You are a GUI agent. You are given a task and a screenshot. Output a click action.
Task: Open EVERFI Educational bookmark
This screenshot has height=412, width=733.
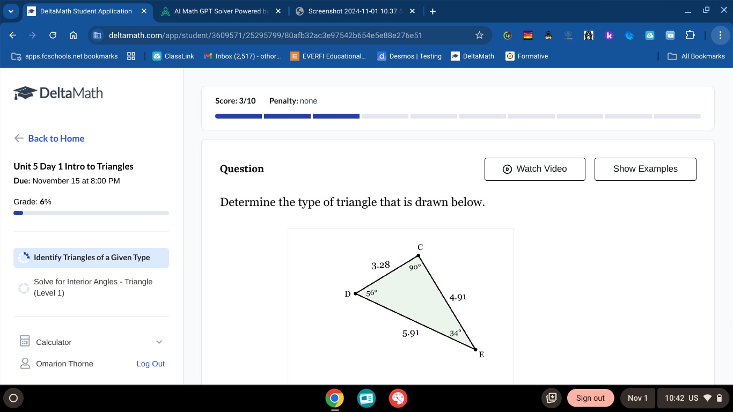point(328,56)
